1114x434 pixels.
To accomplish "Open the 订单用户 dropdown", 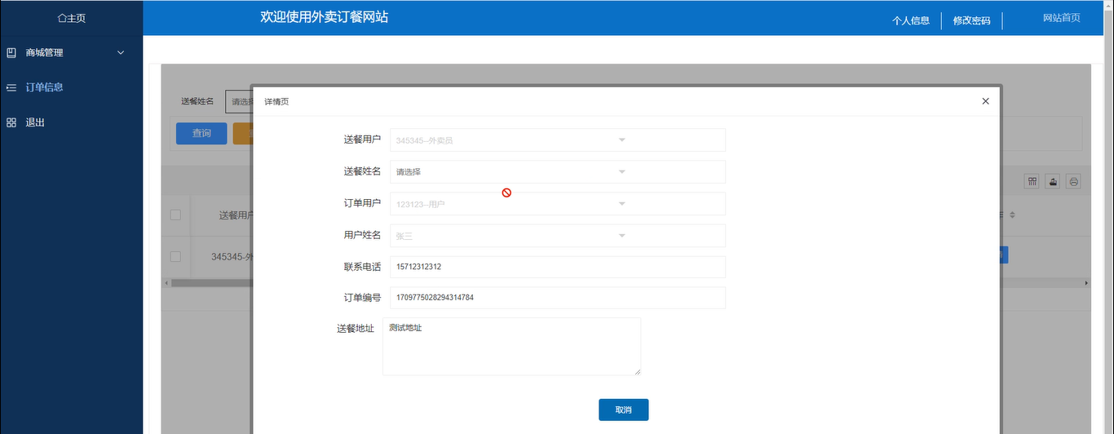I will pyautogui.click(x=558, y=204).
